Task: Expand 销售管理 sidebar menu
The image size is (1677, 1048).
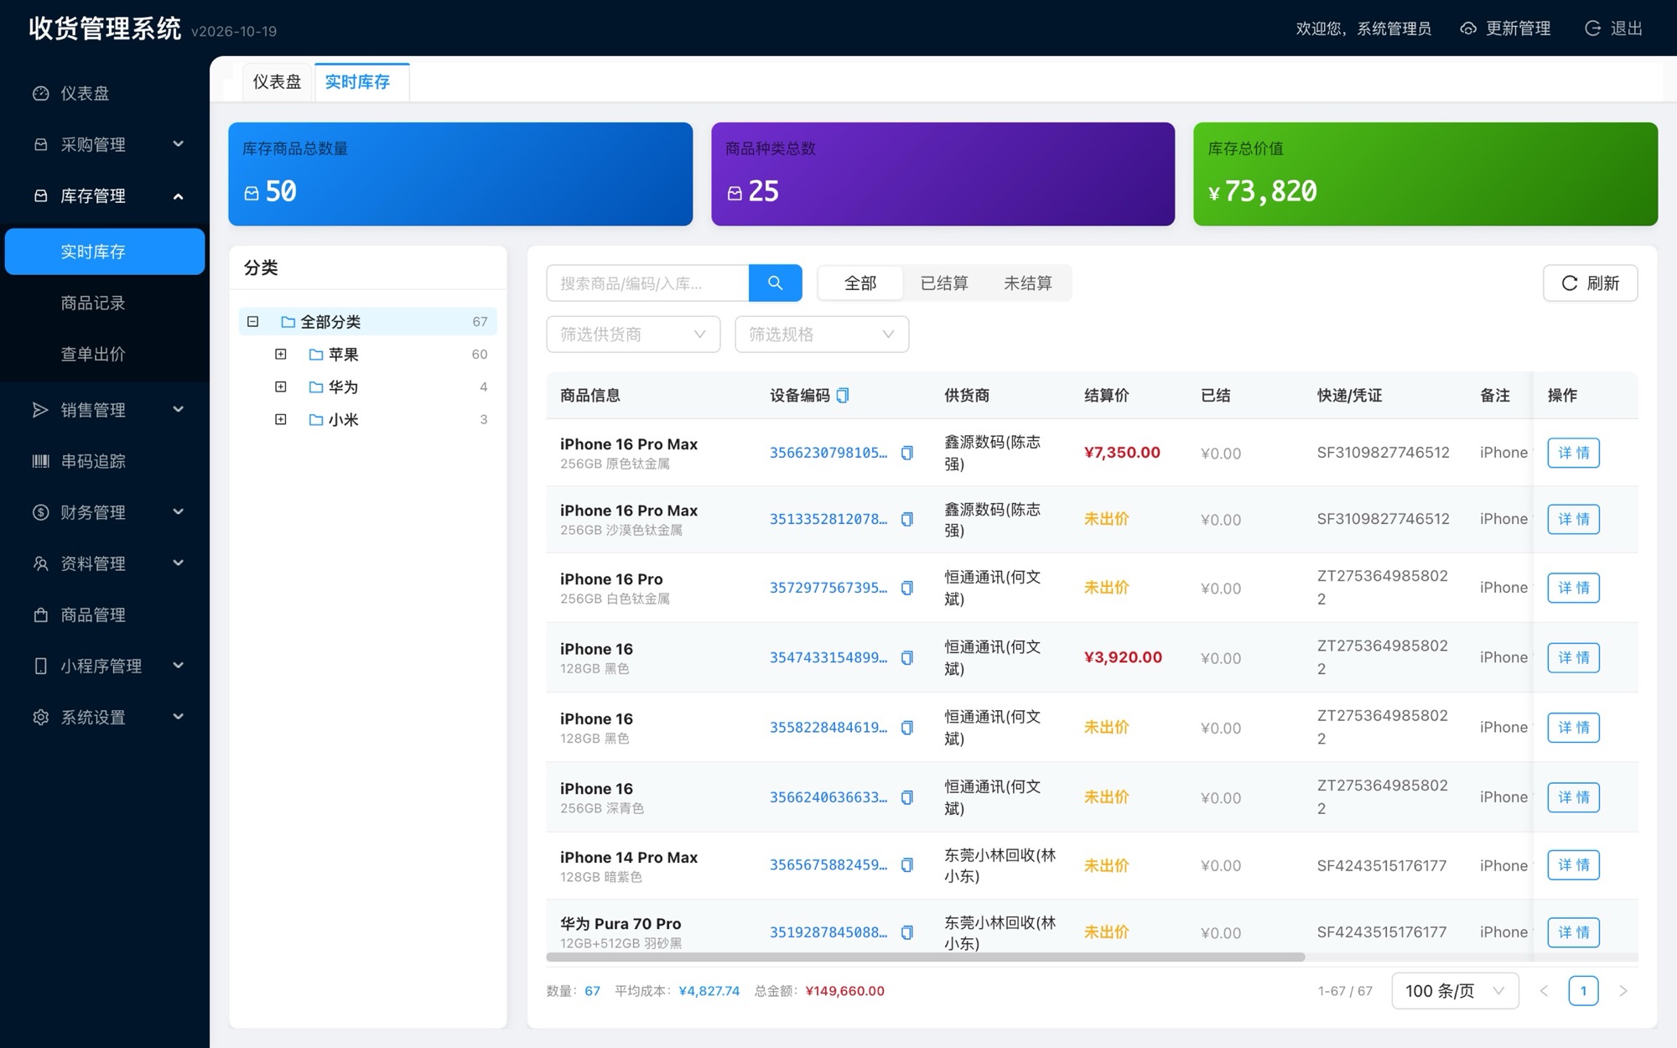Action: tap(105, 410)
